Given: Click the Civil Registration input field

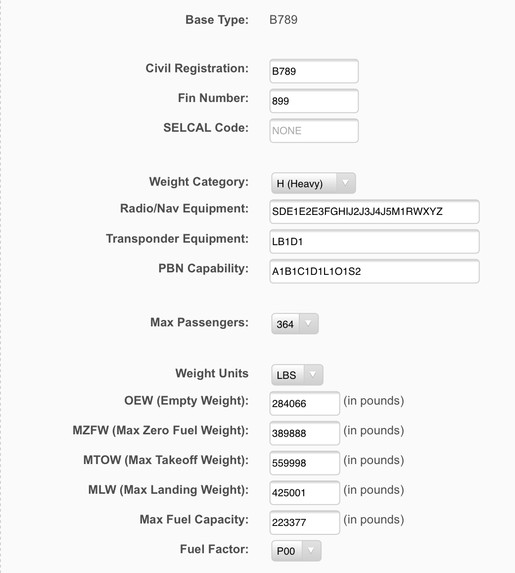Looking at the screenshot, I should 314,71.
